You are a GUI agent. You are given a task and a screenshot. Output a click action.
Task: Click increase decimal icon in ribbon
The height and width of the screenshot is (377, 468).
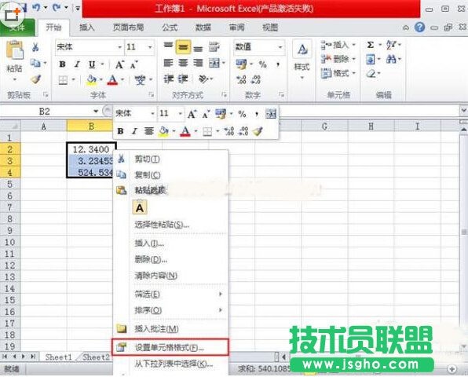pos(241,79)
